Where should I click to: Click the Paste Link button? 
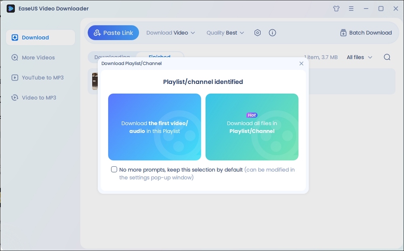click(113, 33)
